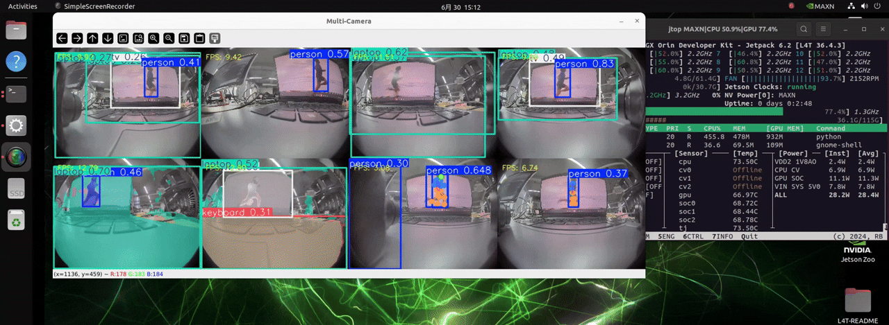Viewport: 889px width, 325px height.
Task: Sort jtop processes by GPU MEM column
Action: click(786, 128)
